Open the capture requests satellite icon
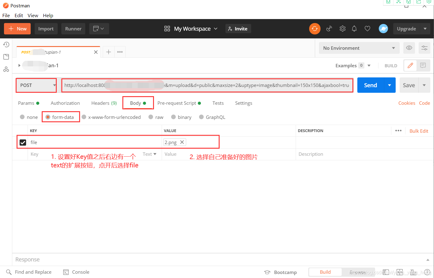 coord(329,29)
